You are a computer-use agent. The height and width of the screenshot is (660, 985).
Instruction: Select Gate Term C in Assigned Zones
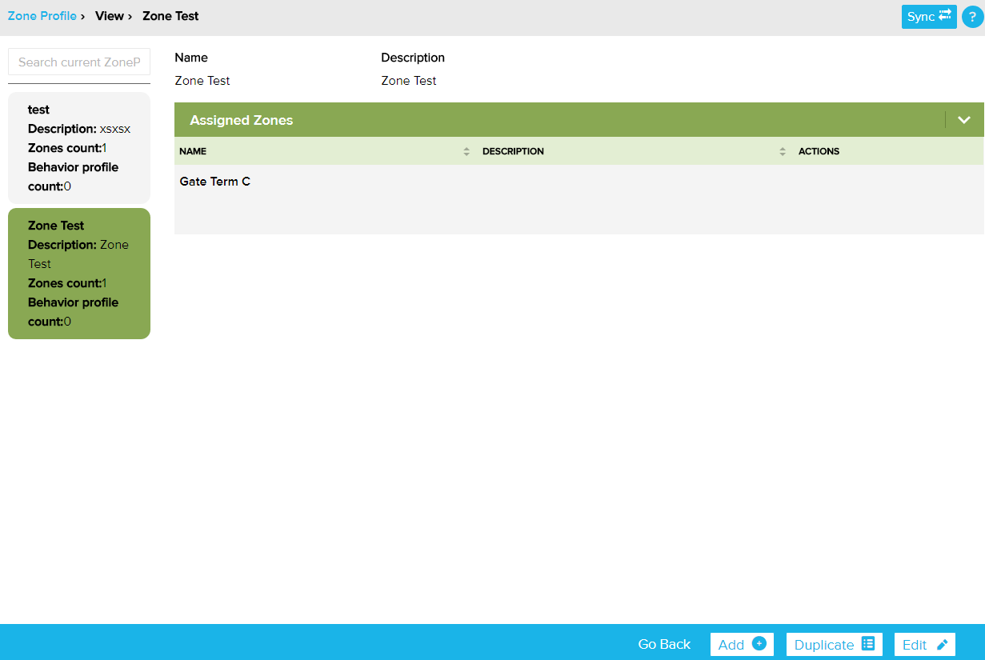214,182
